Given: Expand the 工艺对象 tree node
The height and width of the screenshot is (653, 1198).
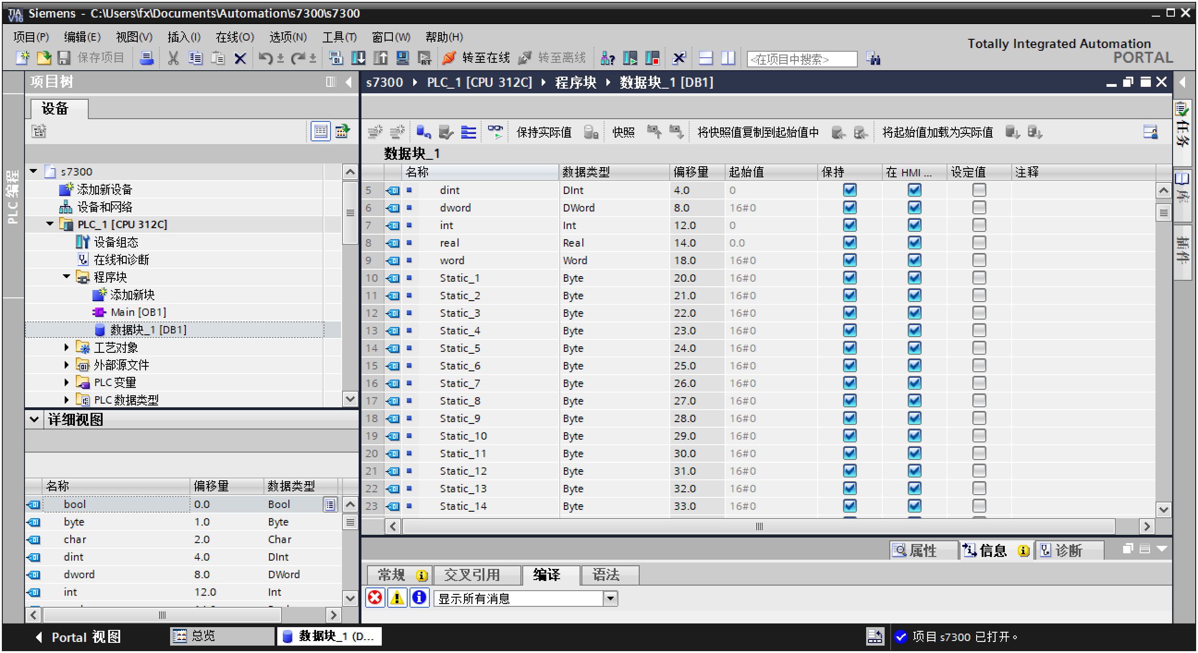Looking at the screenshot, I should coord(67,347).
